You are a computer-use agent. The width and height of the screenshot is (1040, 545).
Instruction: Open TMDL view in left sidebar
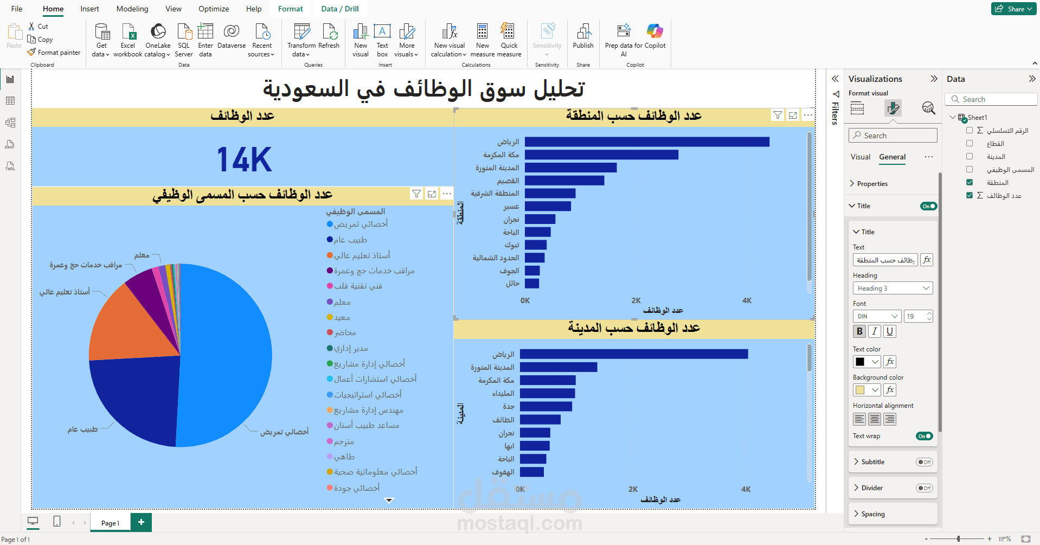pos(10,166)
